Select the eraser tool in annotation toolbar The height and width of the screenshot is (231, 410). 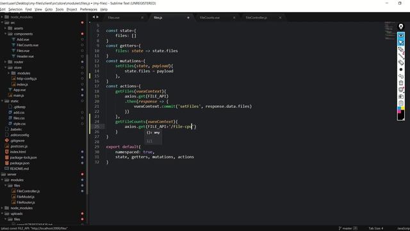(x=401, y=63)
